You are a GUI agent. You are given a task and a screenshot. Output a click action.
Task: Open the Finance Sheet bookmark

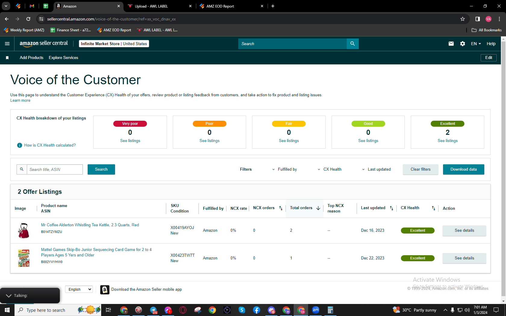click(x=70, y=30)
